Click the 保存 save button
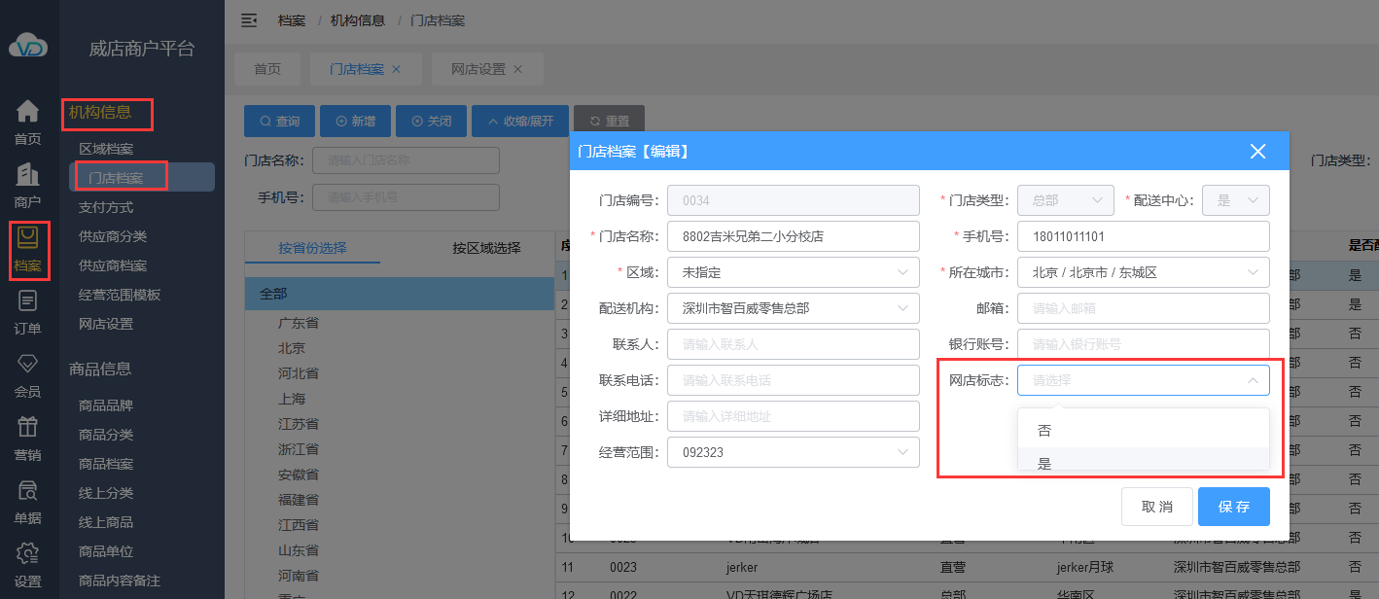Screen dimensions: 1379x599 point(1233,507)
